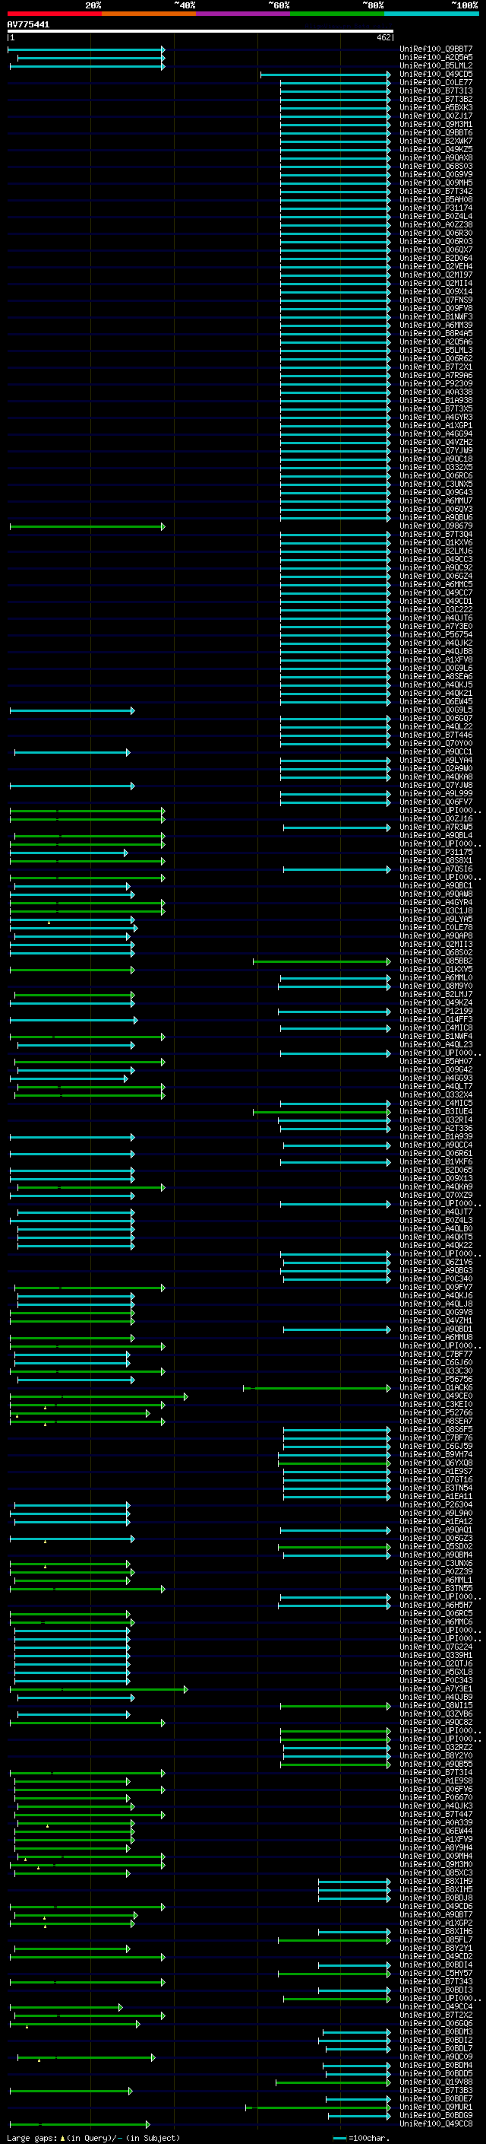Open hit UniRef100_A2Q5A5

(435, 58)
